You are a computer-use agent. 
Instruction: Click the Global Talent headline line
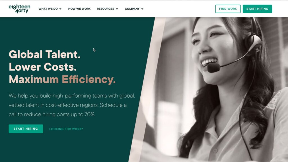click(x=45, y=54)
